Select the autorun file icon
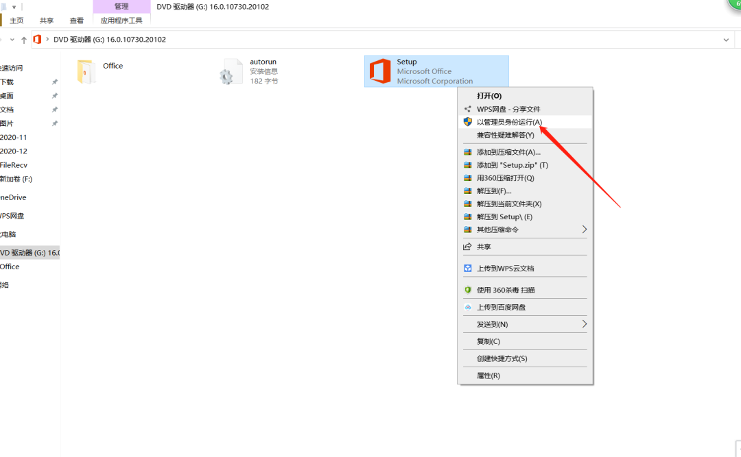This screenshot has height=457, width=741. click(x=231, y=72)
